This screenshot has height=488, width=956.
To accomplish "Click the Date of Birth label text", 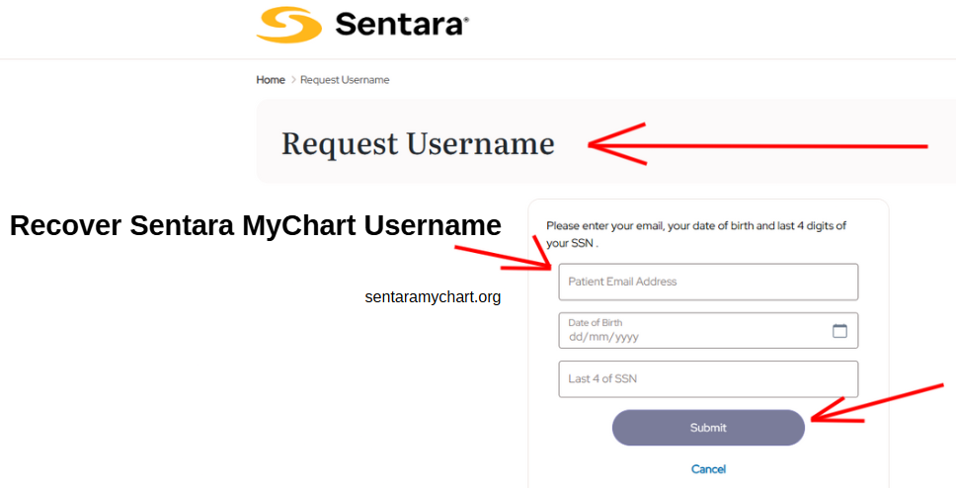I will [x=596, y=323].
